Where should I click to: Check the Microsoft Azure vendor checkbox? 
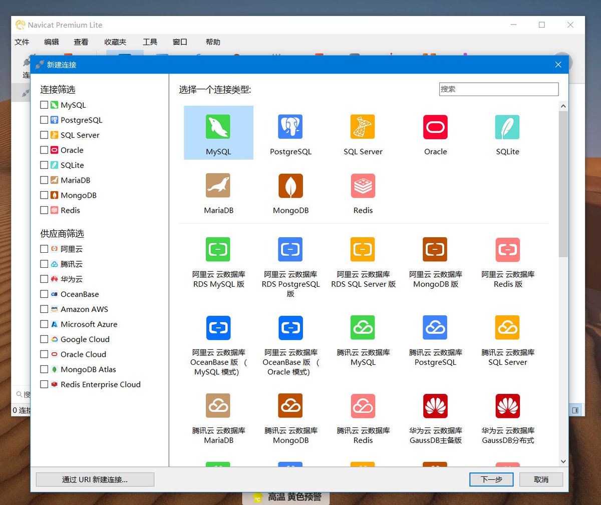pos(44,324)
